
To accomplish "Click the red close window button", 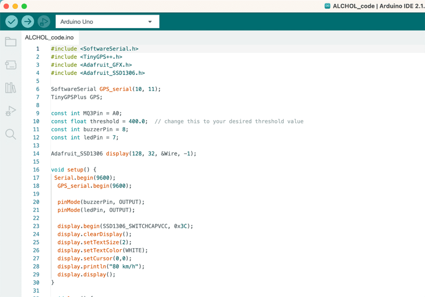I will click(x=6, y=6).
